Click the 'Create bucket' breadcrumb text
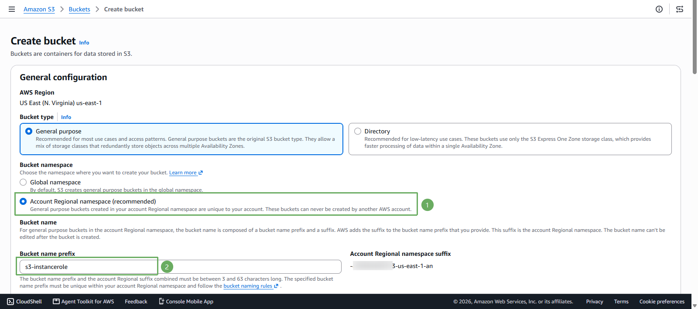 [x=124, y=9]
